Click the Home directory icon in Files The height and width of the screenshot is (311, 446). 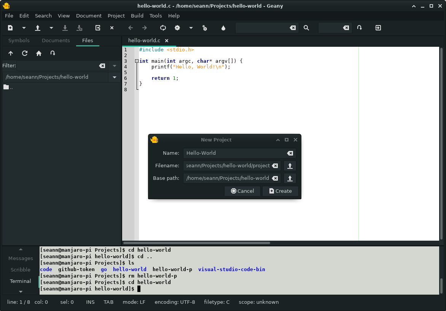click(x=39, y=54)
